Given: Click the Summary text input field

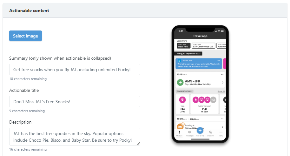Looking at the screenshot, I should (x=75, y=70).
